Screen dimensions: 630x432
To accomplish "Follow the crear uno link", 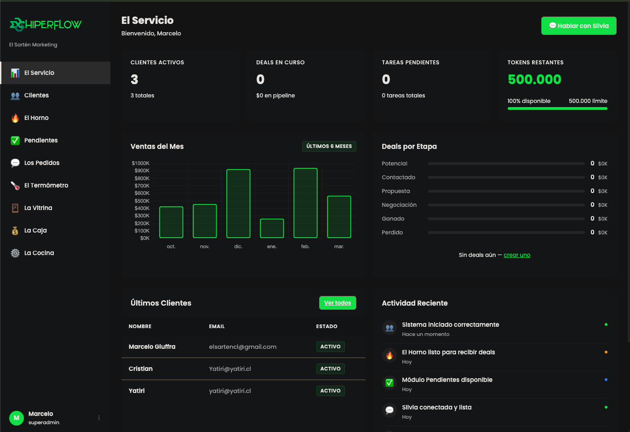I will click(517, 255).
